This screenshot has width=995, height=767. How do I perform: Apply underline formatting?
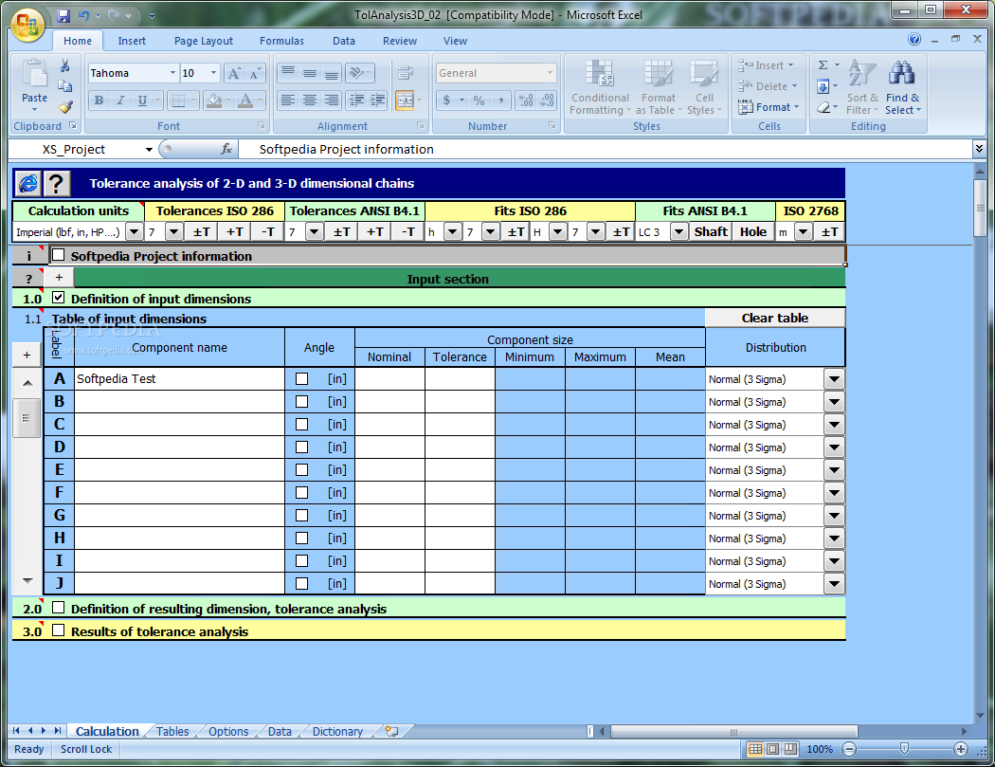coord(142,100)
